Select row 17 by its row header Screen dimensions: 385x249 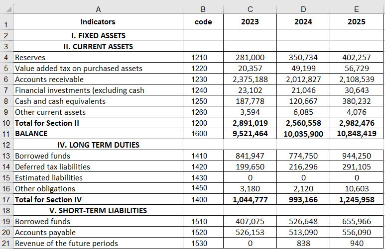6,199
